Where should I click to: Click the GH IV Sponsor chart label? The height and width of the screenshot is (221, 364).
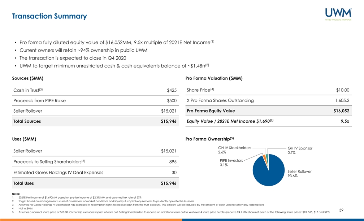point(300,148)
